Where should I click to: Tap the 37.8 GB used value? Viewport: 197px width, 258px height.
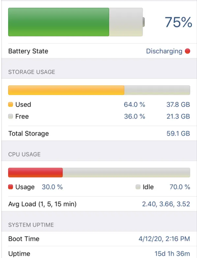178,105
